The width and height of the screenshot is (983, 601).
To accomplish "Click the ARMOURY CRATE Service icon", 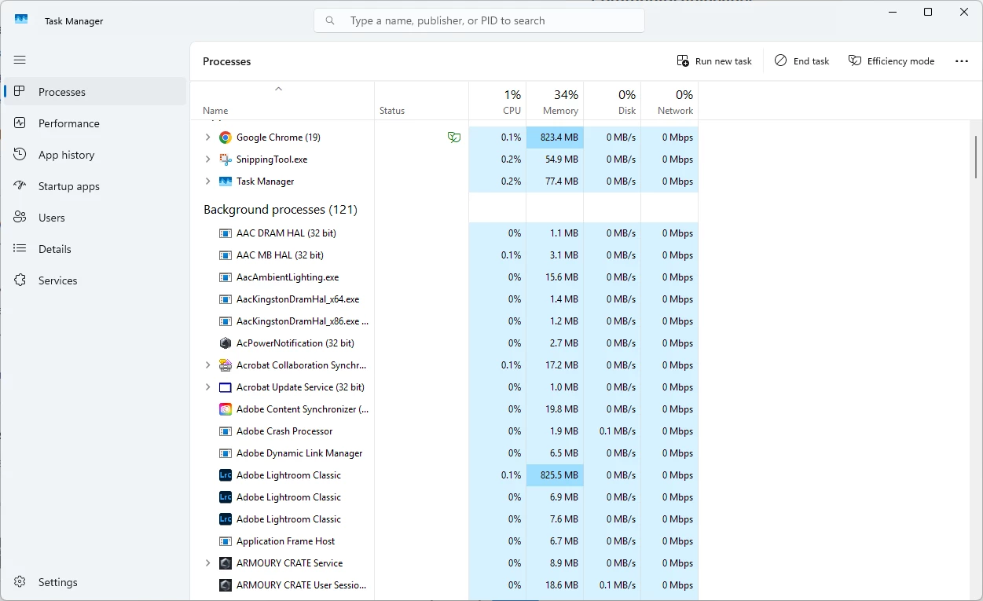I will pyautogui.click(x=226, y=563).
